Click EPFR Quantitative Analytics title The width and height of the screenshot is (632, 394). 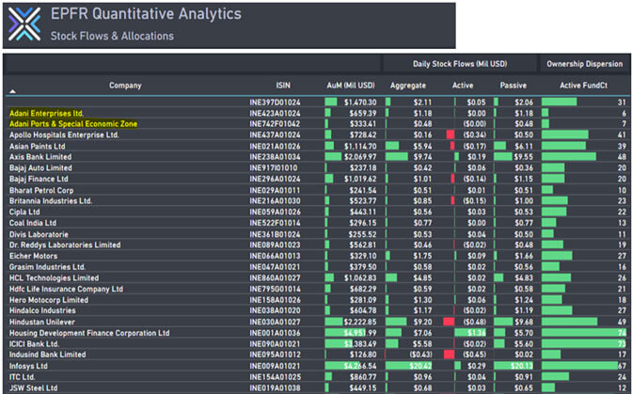point(146,14)
